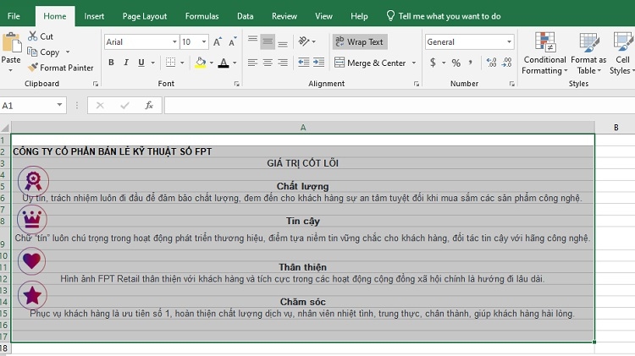
Task: Open the Help tab
Action: 359,16
